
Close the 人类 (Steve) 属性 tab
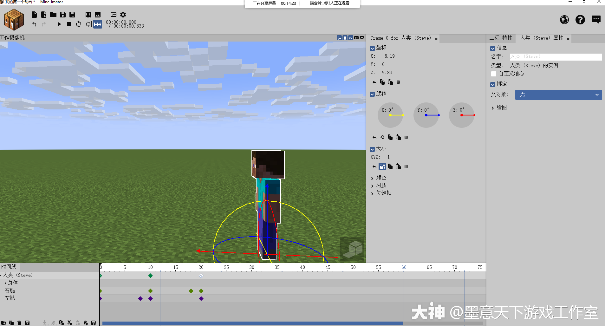tap(568, 39)
